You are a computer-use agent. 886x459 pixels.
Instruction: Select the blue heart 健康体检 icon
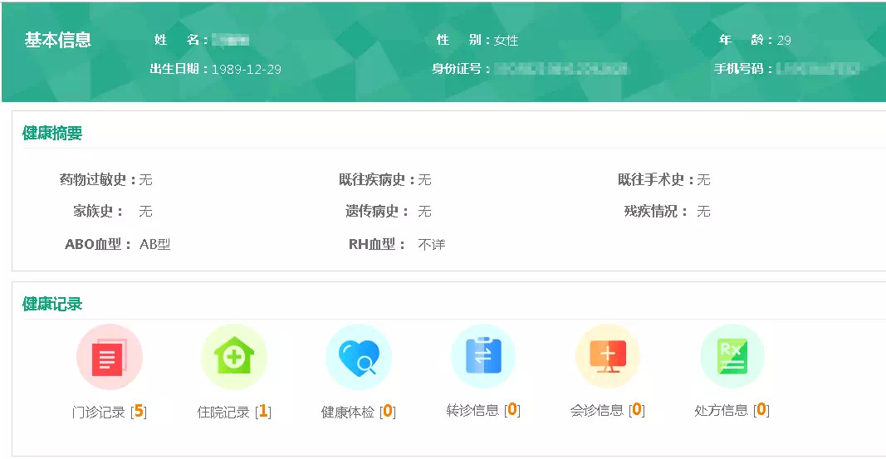click(x=359, y=358)
